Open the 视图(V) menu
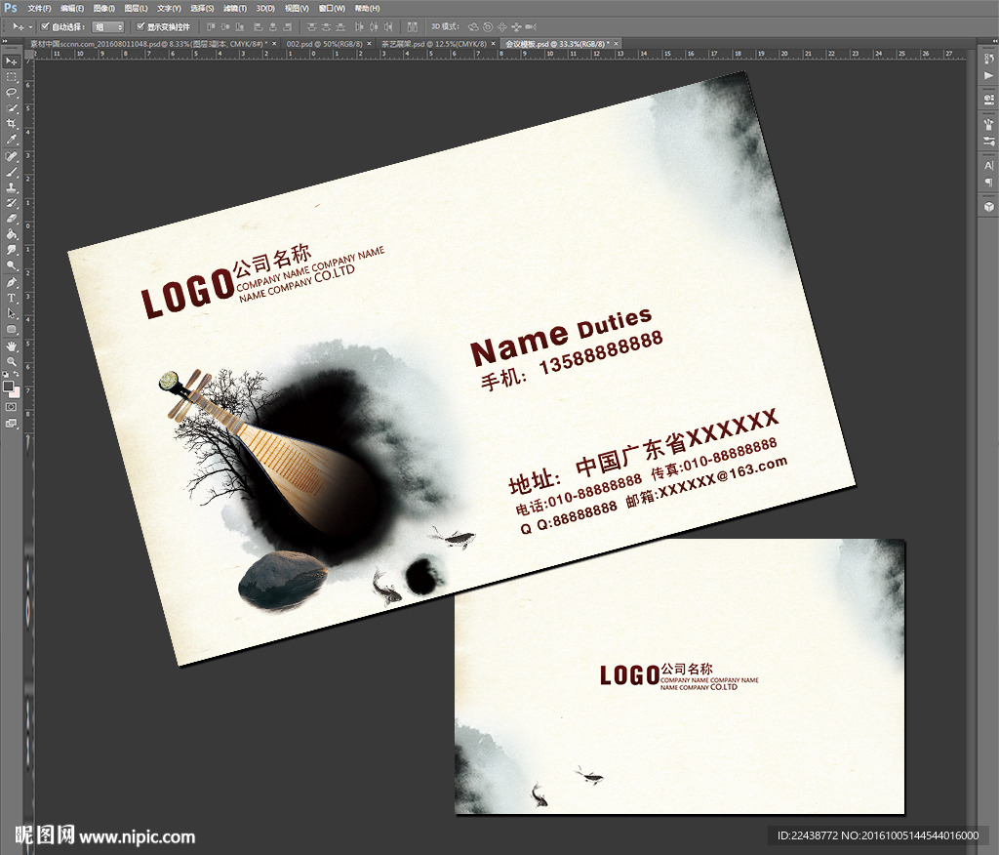999x855 pixels. [297, 8]
